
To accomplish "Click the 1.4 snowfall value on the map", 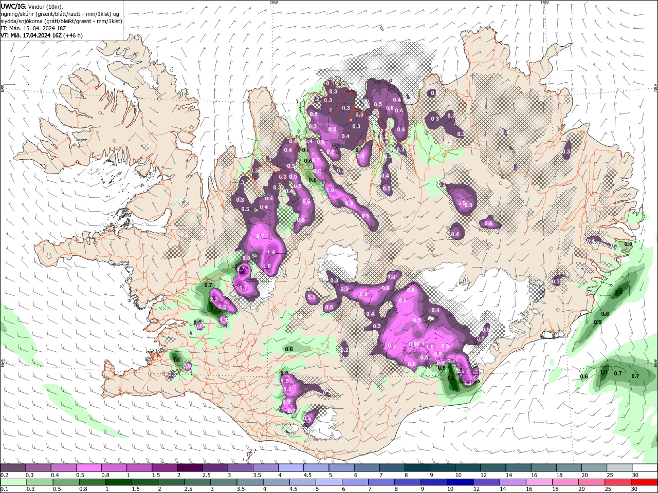I will pos(271,253).
